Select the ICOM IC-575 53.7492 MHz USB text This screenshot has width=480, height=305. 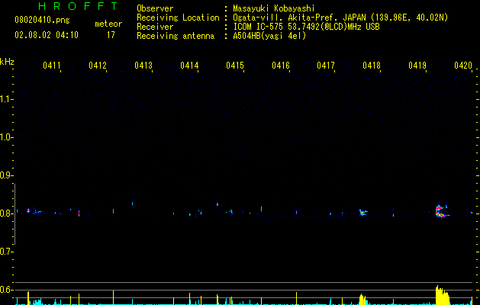[307, 27]
